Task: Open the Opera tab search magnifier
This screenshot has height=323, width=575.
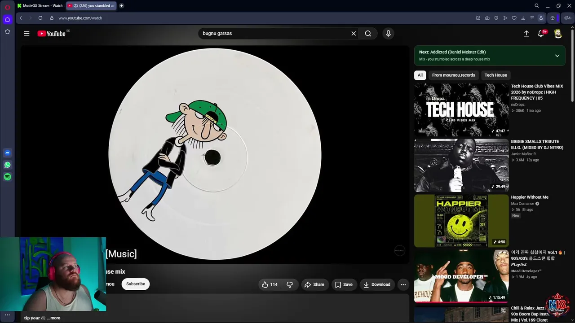Action: [x=537, y=6]
